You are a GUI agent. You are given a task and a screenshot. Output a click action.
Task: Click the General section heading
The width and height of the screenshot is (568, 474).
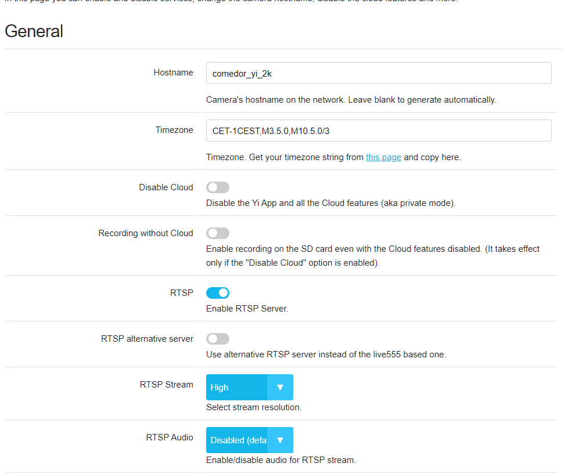(x=34, y=31)
